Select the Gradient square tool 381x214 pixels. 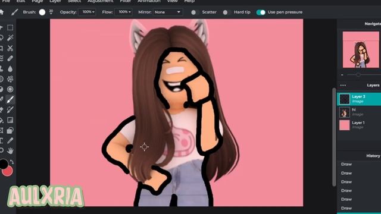(x=10, y=120)
